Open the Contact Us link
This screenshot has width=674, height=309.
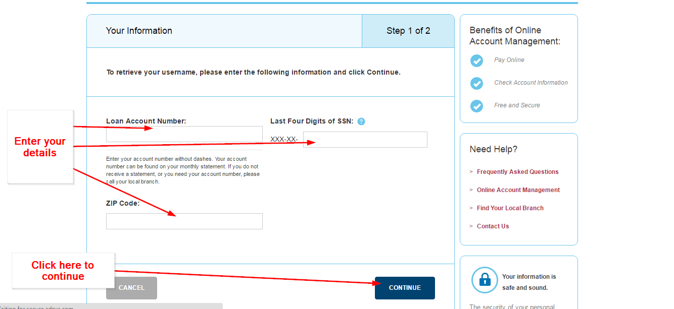(x=493, y=226)
